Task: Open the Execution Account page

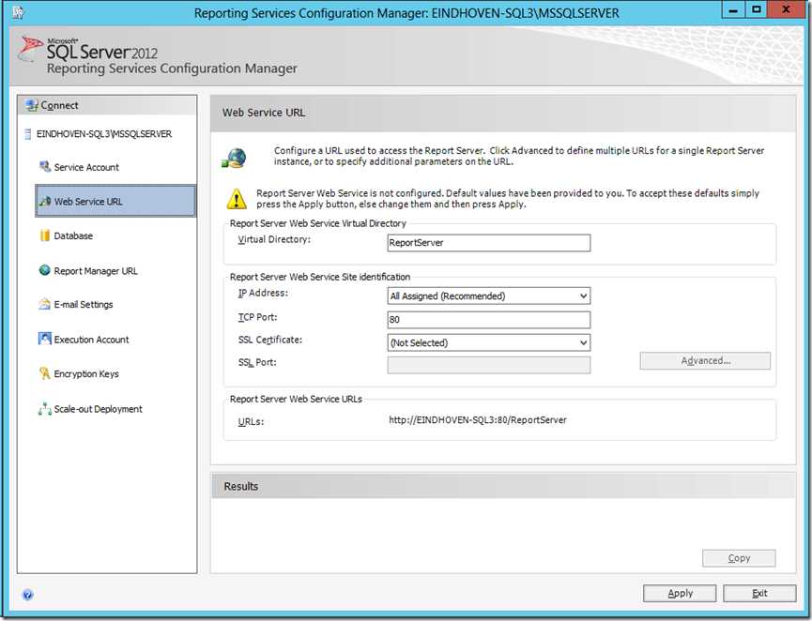Action: pyautogui.click(x=92, y=340)
